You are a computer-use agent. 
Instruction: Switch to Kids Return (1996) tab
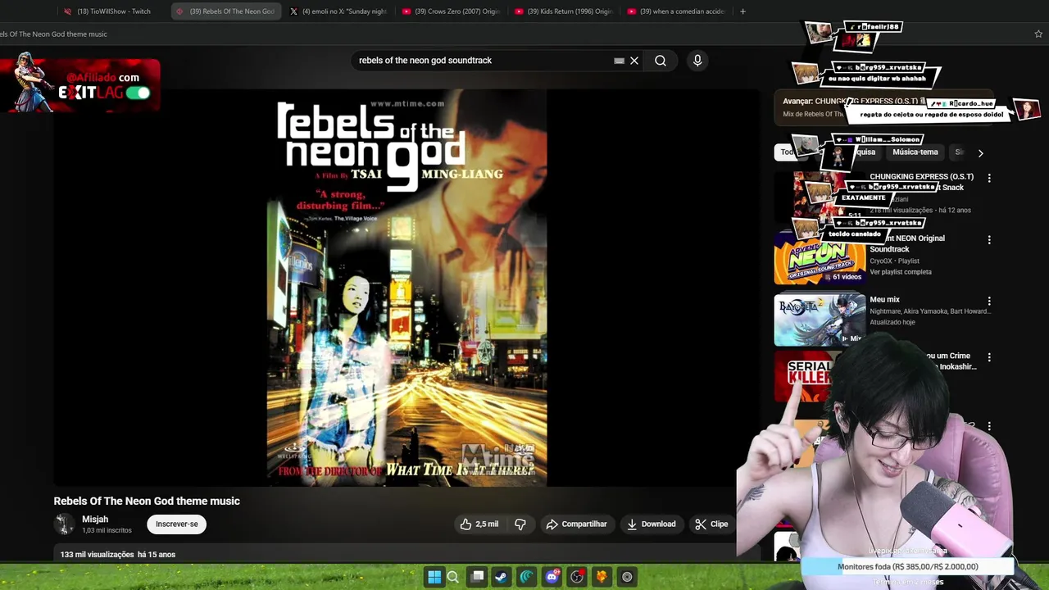coord(563,11)
